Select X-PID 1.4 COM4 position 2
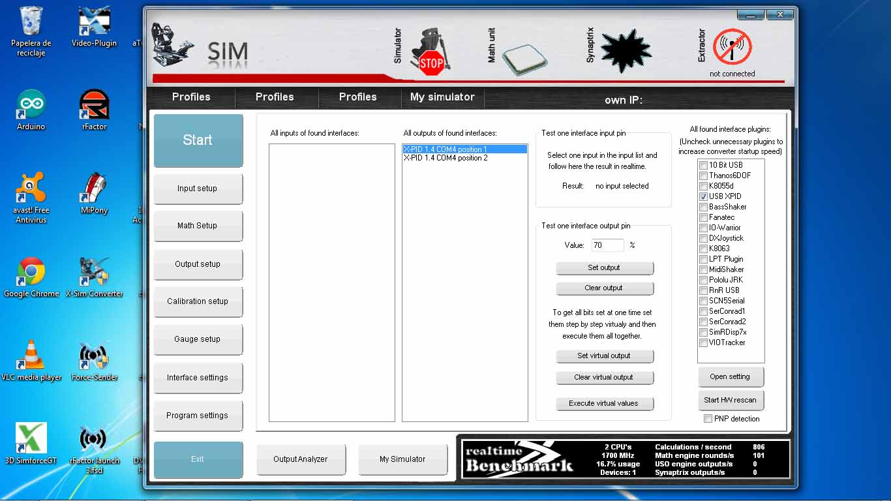This screenshot has width=891, height=501. click(x=445, y=158)
